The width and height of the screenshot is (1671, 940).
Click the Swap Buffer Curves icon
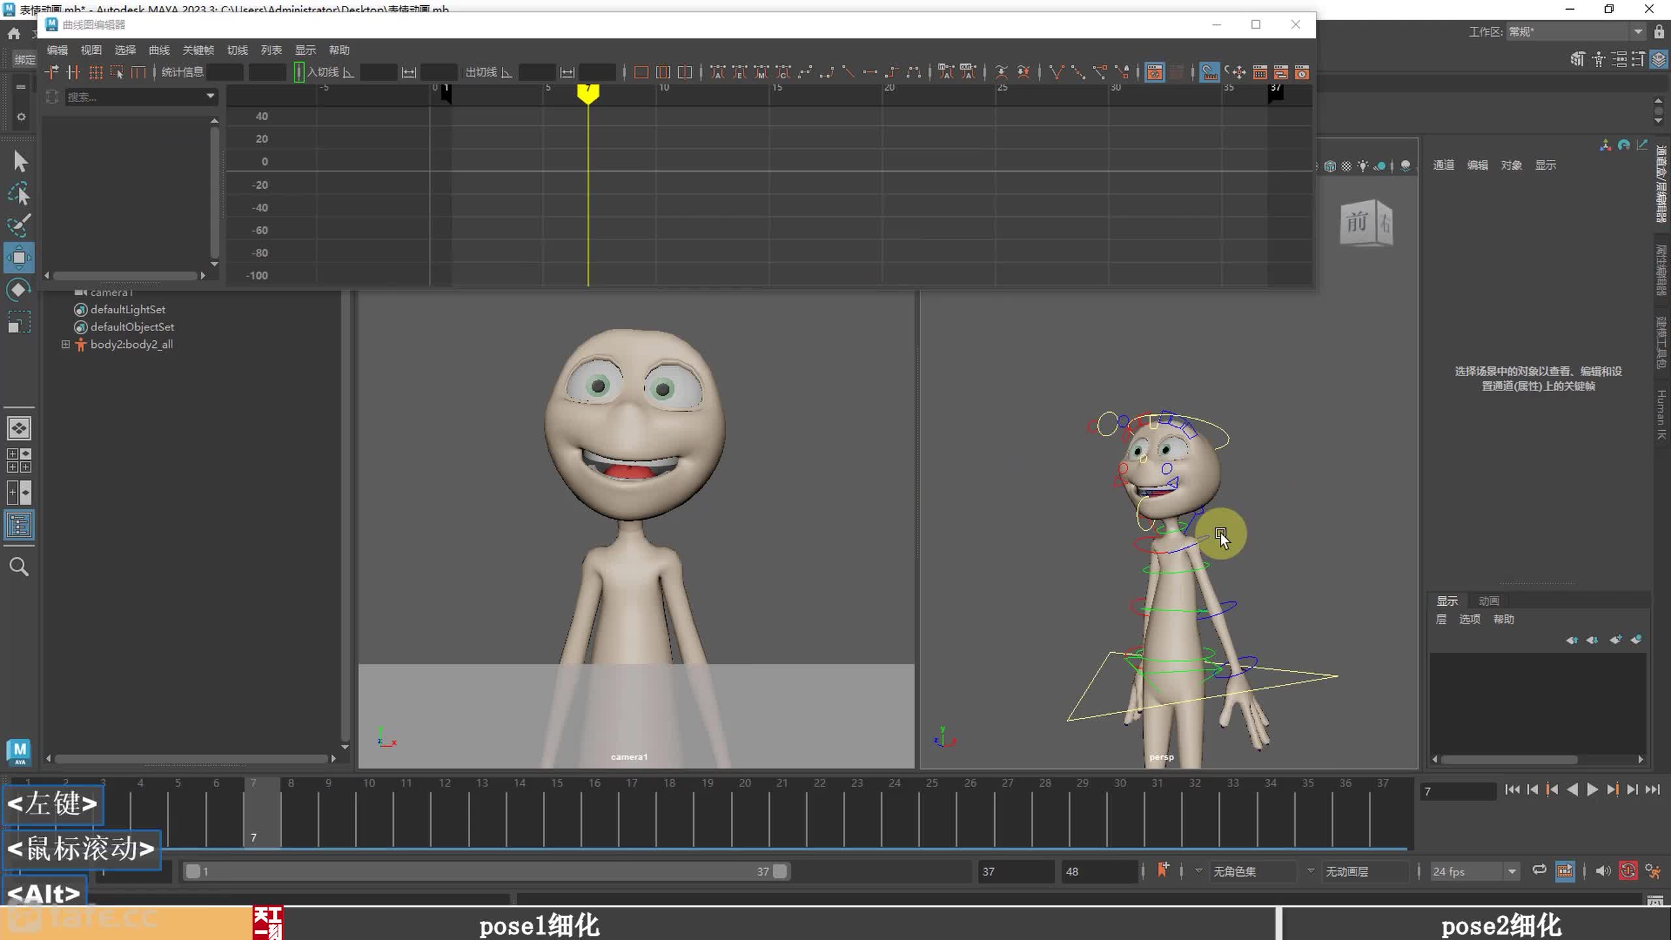(1023, 72)
